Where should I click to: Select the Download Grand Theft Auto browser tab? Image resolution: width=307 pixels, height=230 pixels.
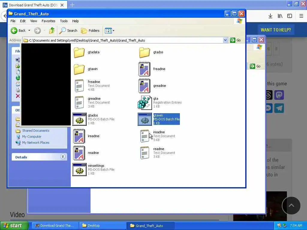pos(33,5)
